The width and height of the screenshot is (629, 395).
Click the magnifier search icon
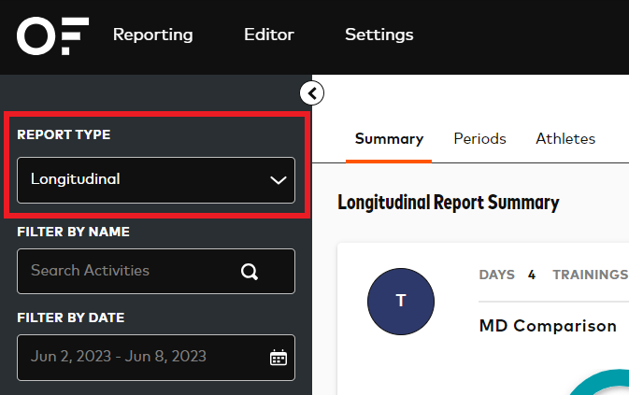pyautogui.click(x=250, y=272)
